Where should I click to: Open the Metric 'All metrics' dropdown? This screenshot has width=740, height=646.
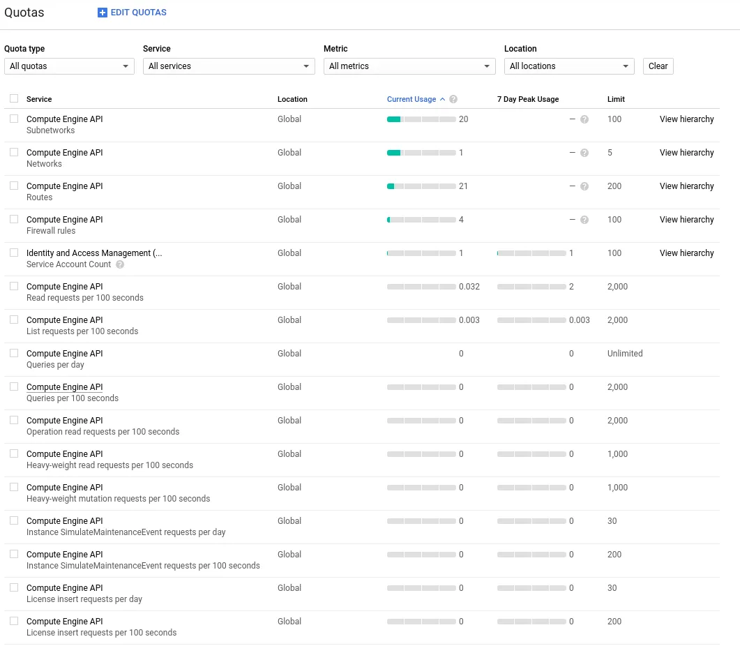[409, 66]
